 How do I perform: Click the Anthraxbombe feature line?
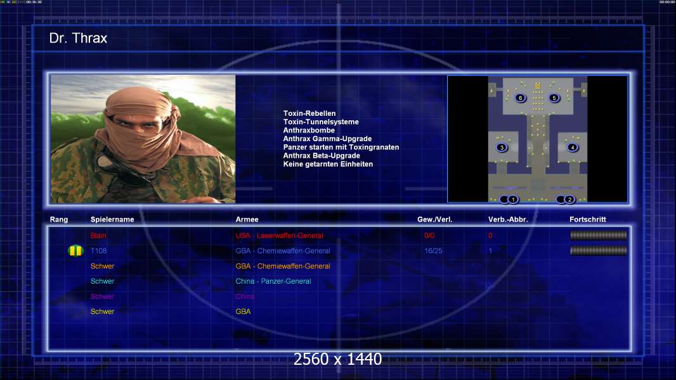tap(309, 130)
